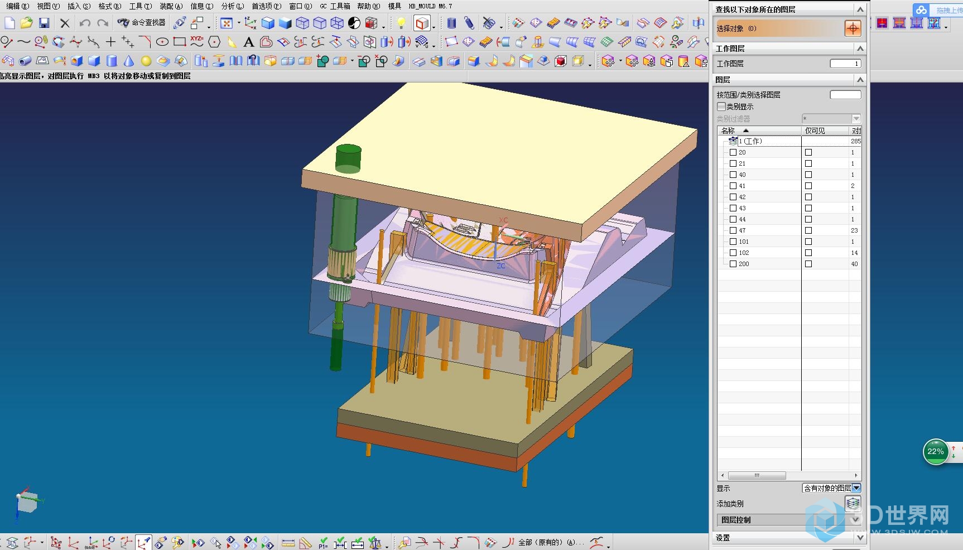The width and height of the screenshot is (963, 550).
Task: Select the polygon (hexagon) tool
Action: click(214, 42)
